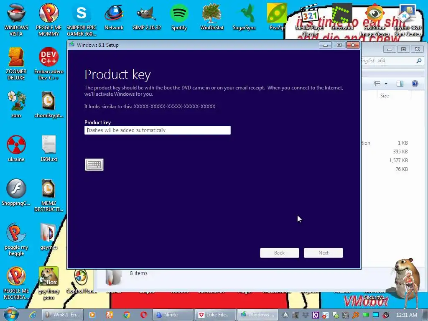Open Google Chrome from the taskbar
428x321 pixels.
coord(126,315)
